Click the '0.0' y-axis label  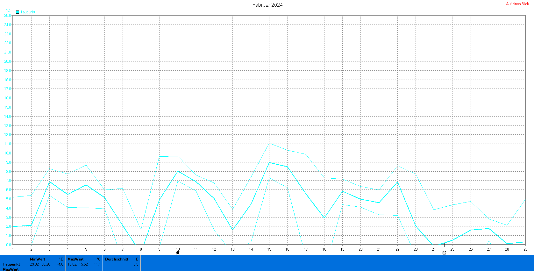pos(8,245)
